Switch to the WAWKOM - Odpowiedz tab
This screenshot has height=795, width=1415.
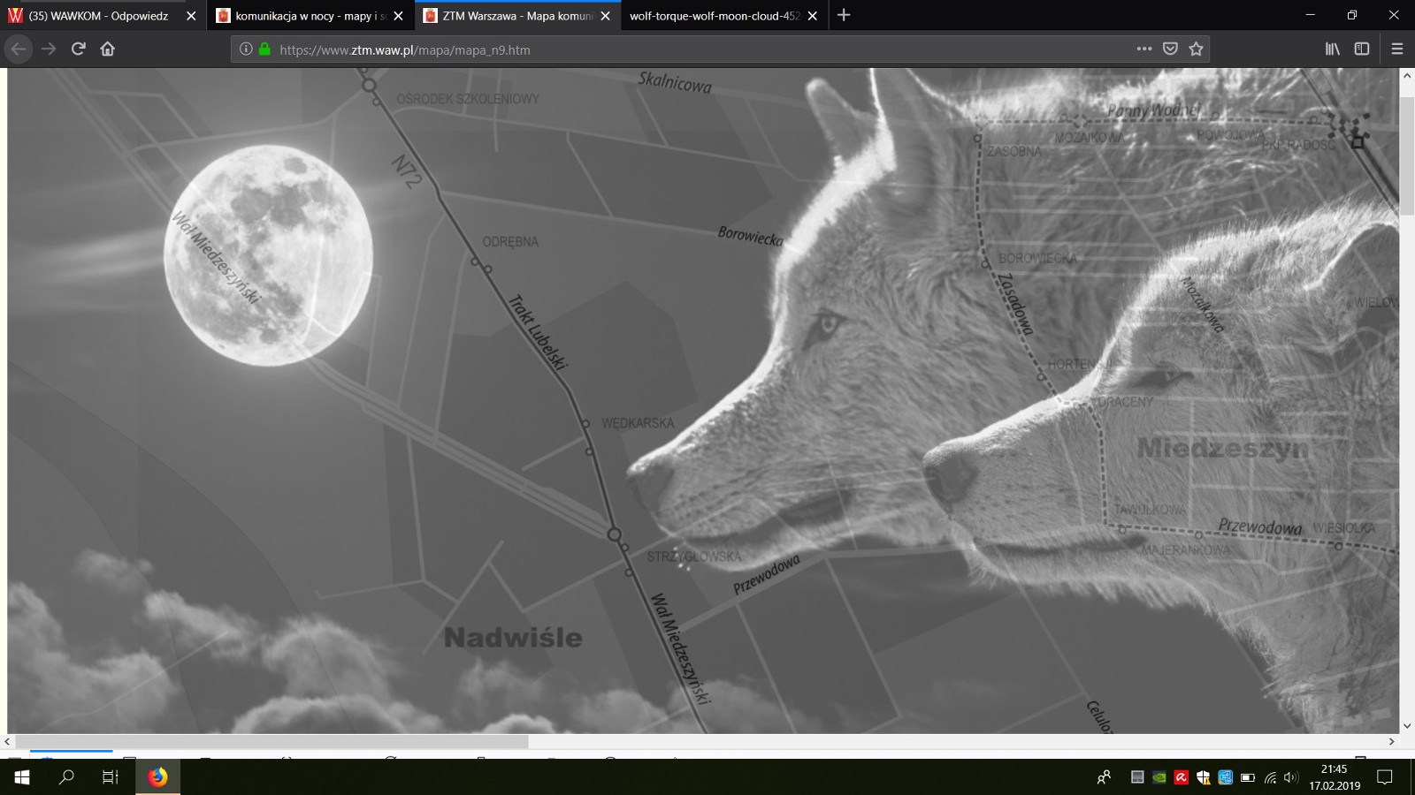[x=97, y=16]
